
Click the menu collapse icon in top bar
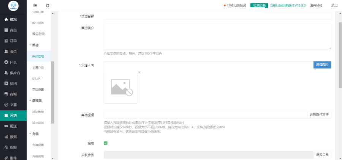point(35,6)
